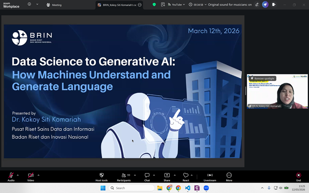Open the Host tools shield
309x193 pixels.
(x=101, y=175)
